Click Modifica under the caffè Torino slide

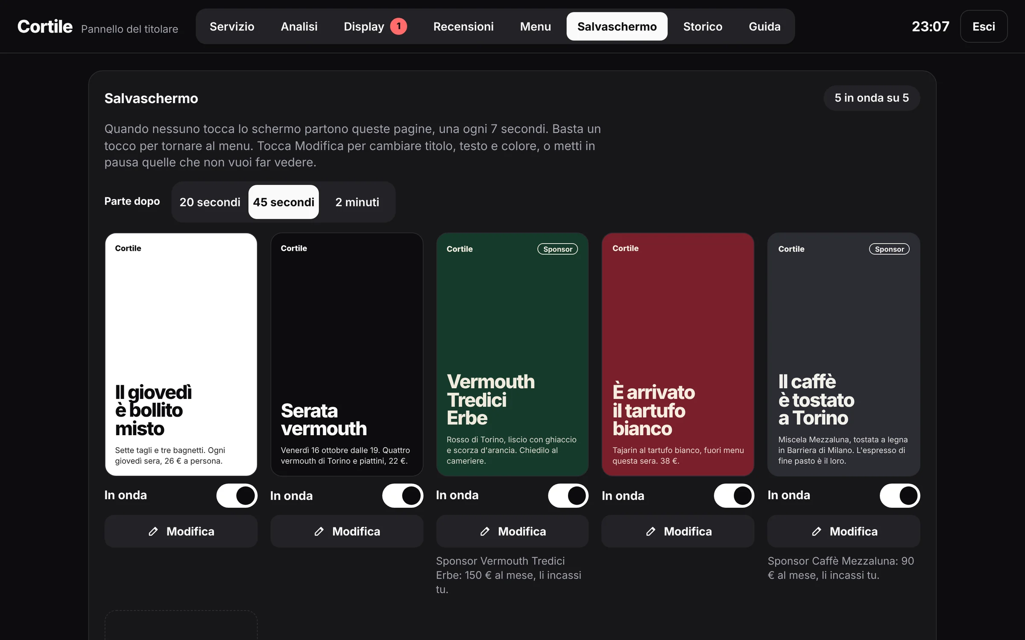click(x=843, y=531)
